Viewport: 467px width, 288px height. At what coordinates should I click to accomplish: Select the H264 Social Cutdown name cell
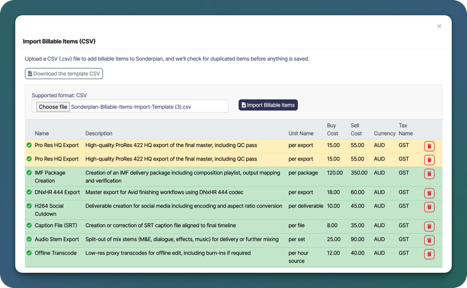(49, 210)
